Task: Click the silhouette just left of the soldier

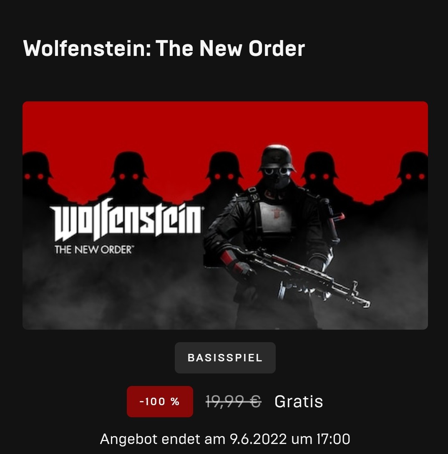Action: [x=224, y=174]
